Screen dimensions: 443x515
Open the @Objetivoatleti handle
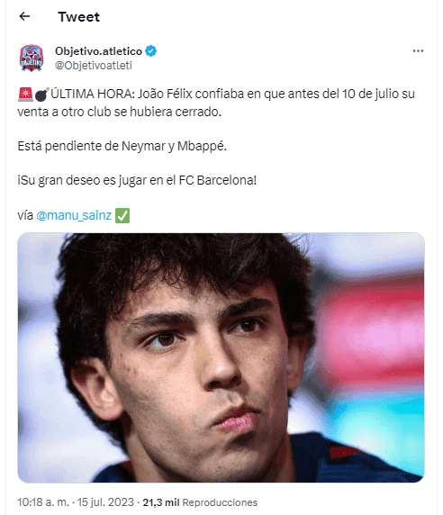[94, 66]
